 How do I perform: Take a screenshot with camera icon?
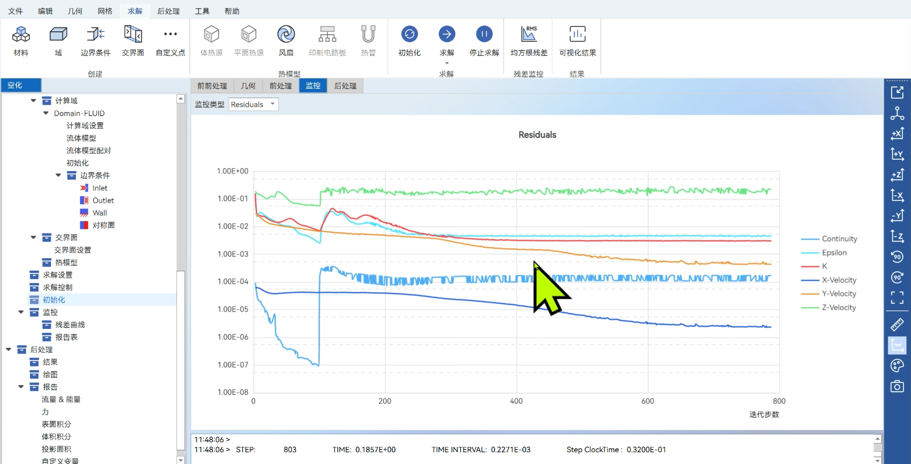897,386
